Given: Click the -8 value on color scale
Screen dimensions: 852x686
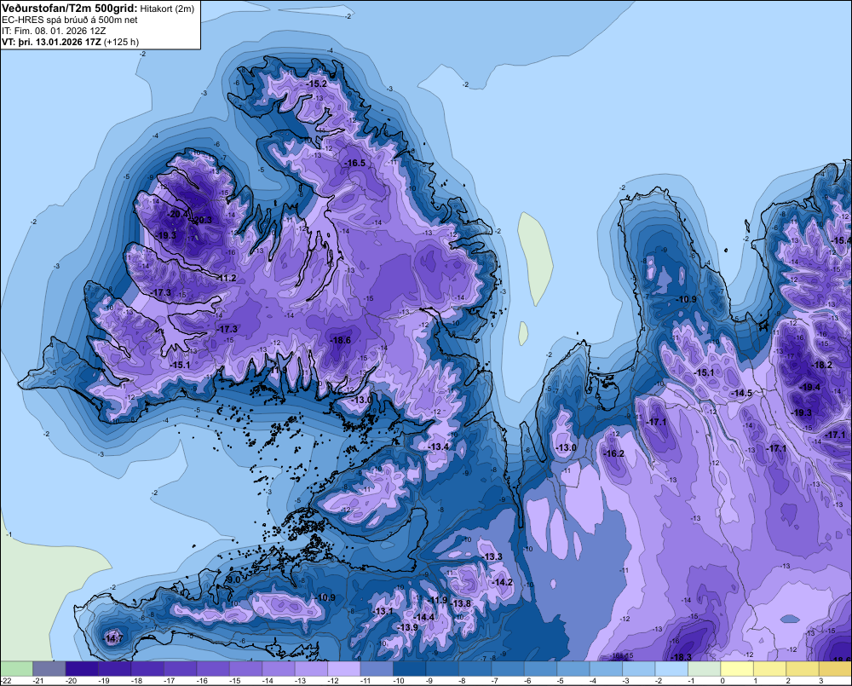Looking at the screenshot, I should pos(463,681).
